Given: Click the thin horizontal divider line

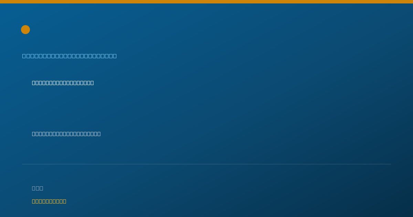Looking at the screenshot, I should pyautogui.click(x=206, y=164).
